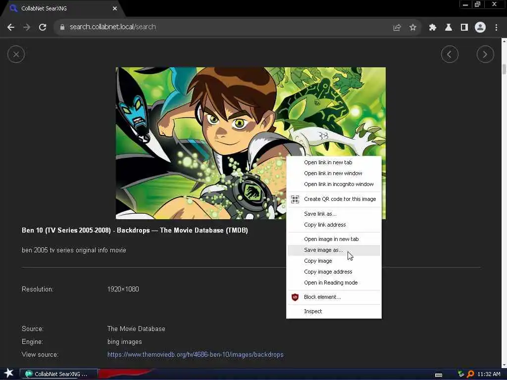Click the page vertical scrollbar thumb
The height and width of the screenshot is (380, 507).
[x=504, y=69]
